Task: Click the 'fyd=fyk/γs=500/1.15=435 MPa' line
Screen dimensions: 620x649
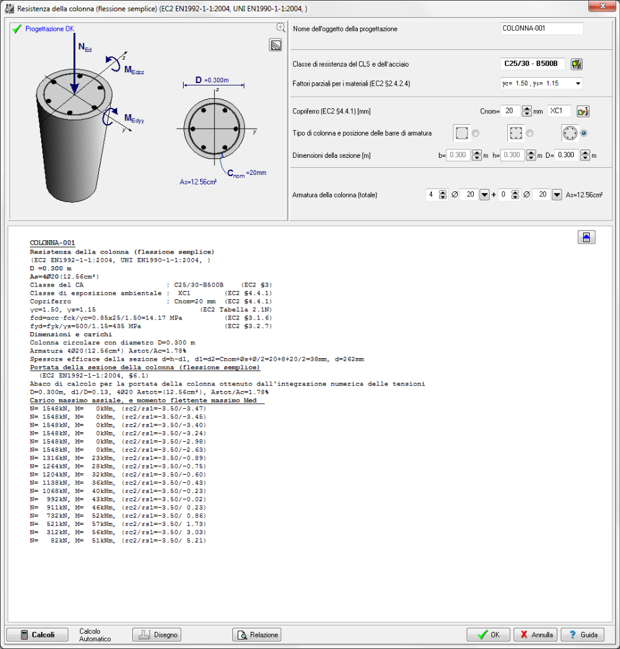Action: (85, 326)
